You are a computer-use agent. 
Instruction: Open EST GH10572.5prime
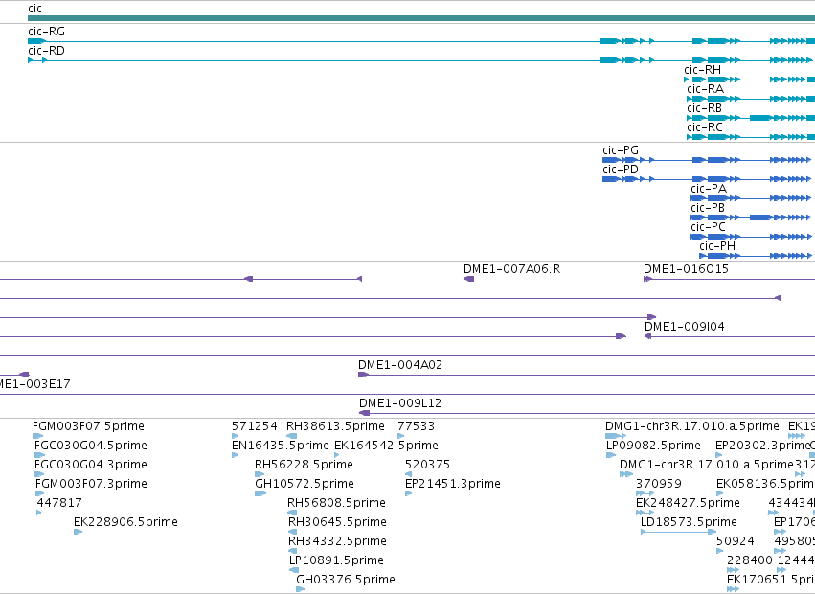(x=305, y=484)
